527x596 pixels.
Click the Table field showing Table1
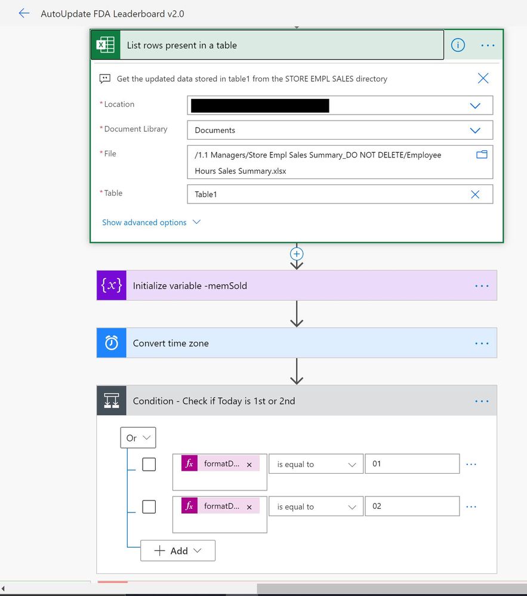(340, 194)
